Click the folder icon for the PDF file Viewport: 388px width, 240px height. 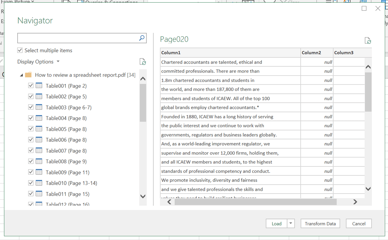point(28,75)
